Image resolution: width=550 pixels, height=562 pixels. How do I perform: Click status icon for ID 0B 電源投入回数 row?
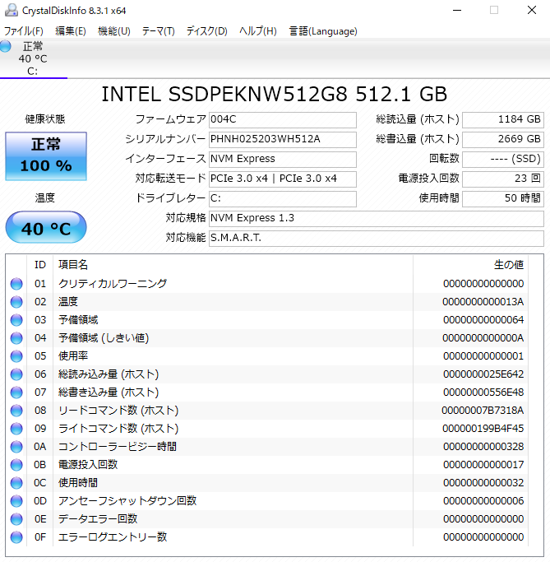point(16,465)
